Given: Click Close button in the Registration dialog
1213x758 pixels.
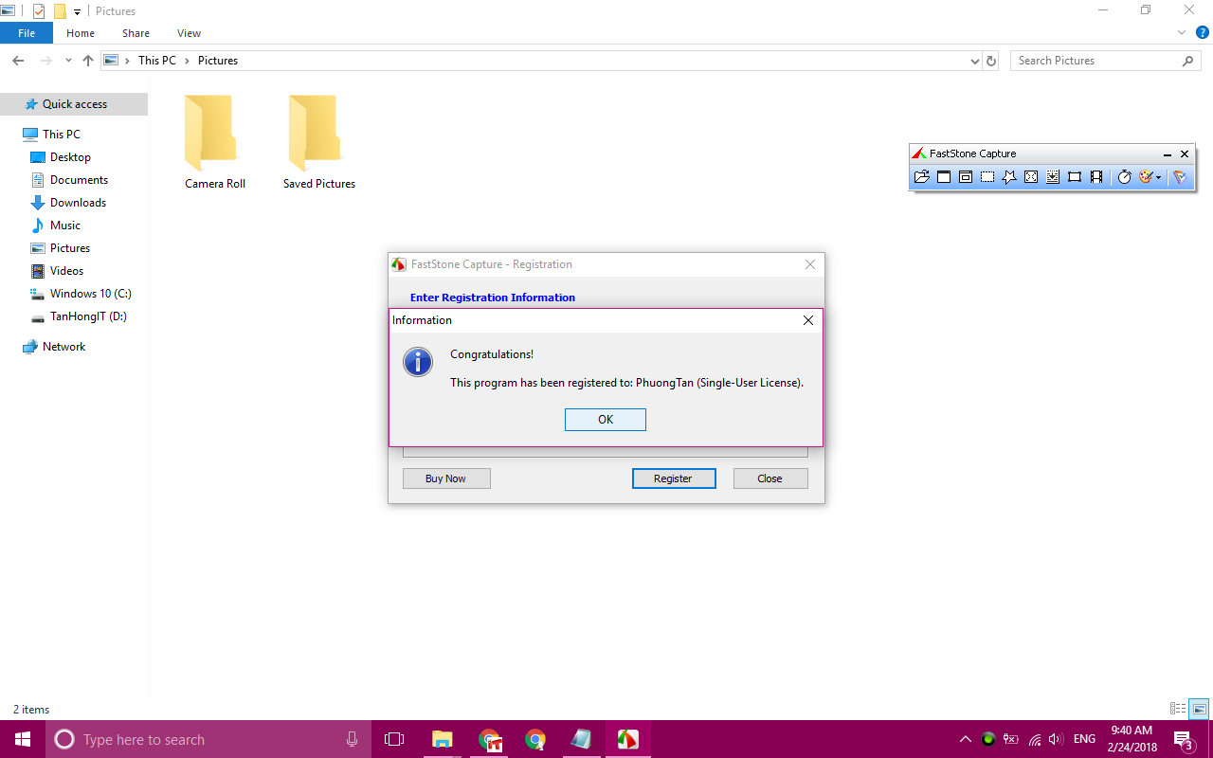Looking at the screenshot, I should 769,478.
